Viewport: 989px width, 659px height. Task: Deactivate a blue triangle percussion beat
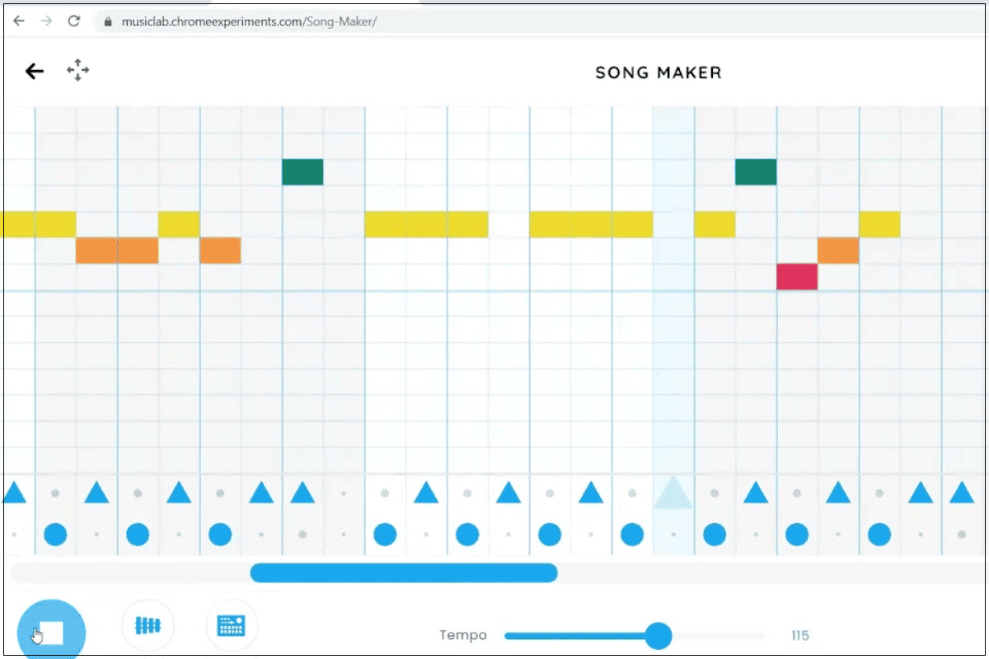[96, 492]
